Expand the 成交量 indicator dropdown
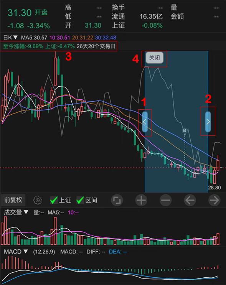 [16, 212]
